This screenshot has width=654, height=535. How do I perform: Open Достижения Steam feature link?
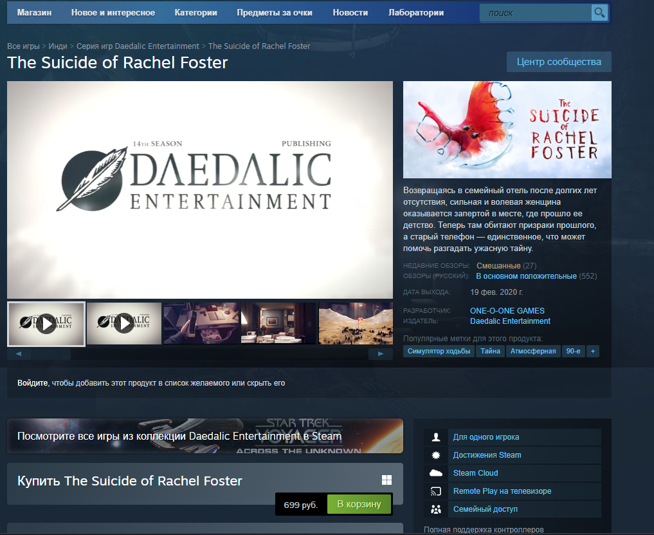(x=487, y=455)
